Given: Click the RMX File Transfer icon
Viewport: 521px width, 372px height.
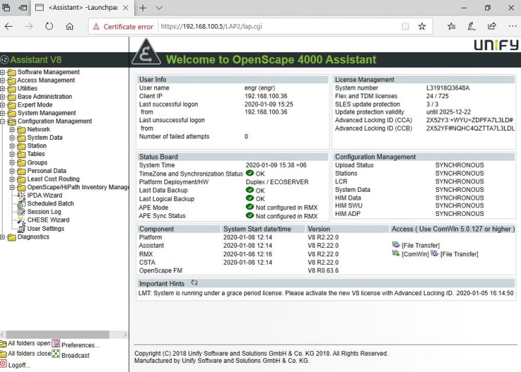Looking at the screenshot, I should (434, 254).
